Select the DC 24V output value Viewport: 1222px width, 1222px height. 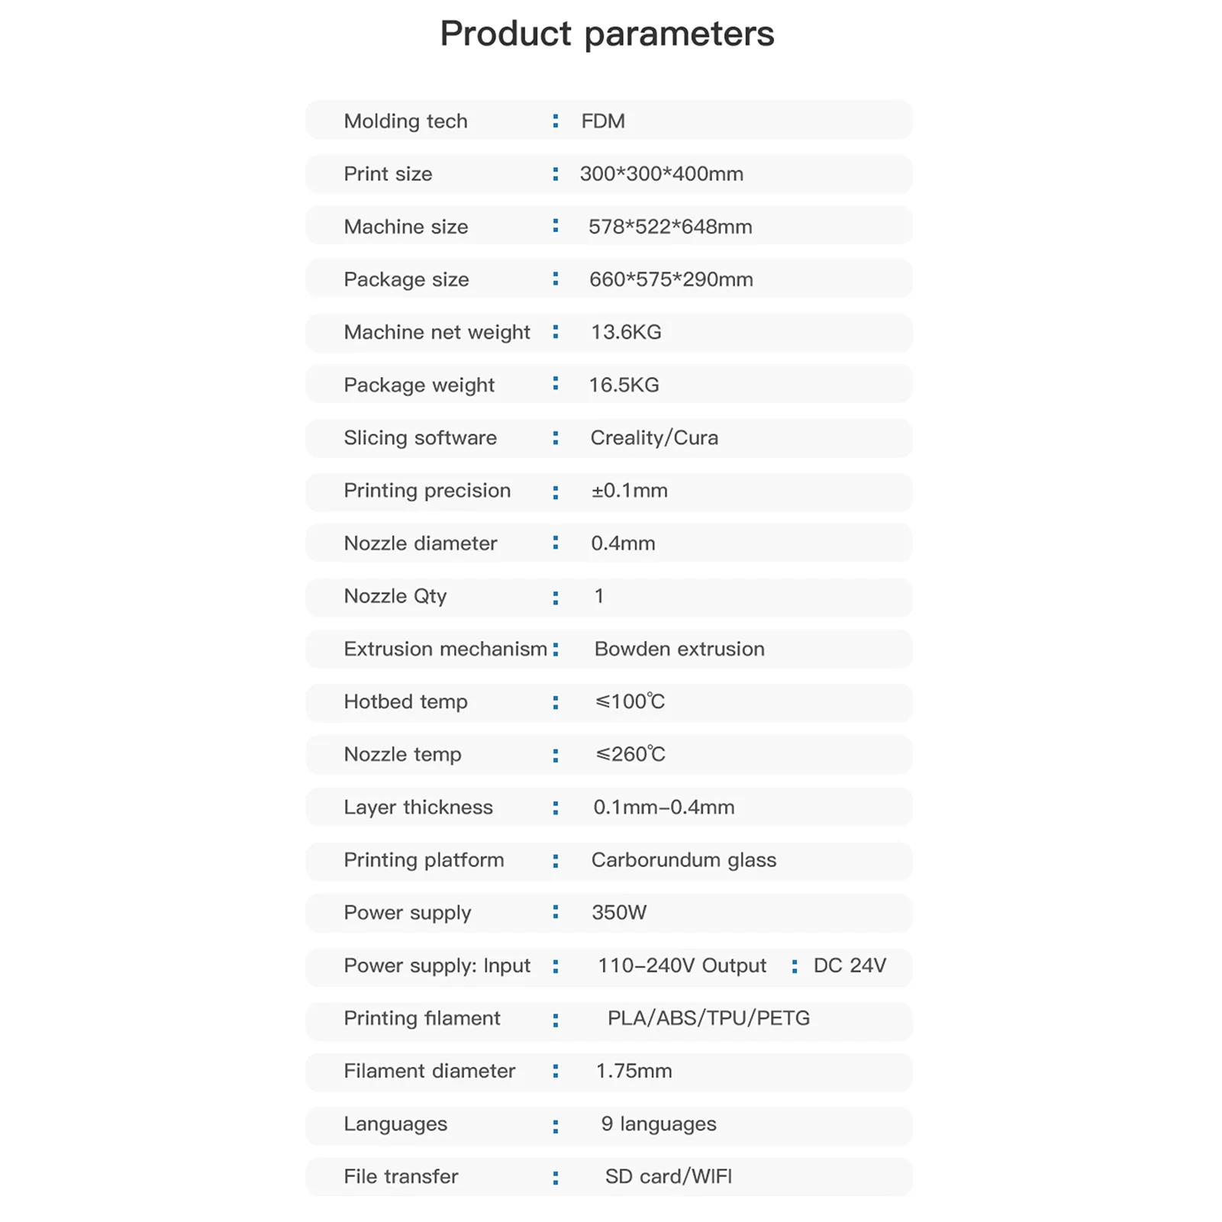tap(850, 966)
